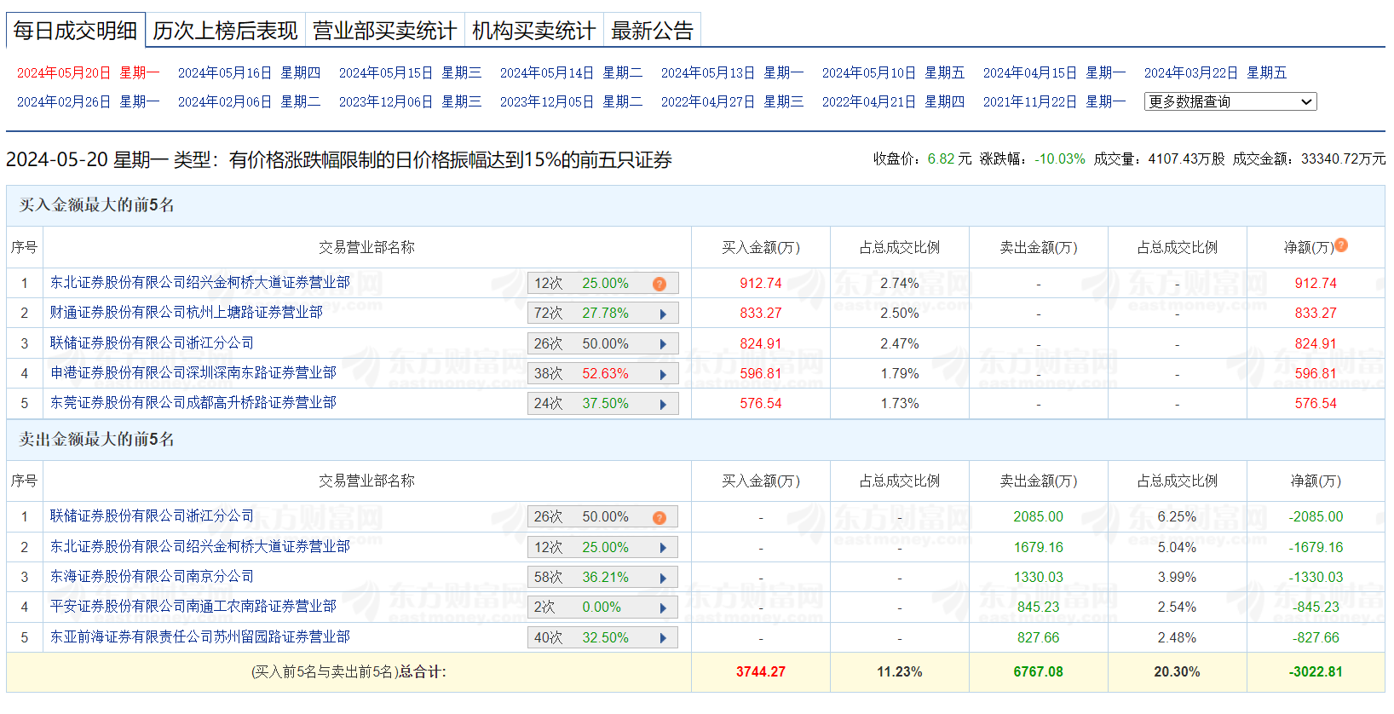Select date 2023年12月05日 星期二

tap(571, 102)
